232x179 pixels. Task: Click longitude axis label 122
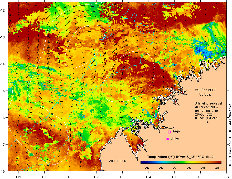[96, 177]
